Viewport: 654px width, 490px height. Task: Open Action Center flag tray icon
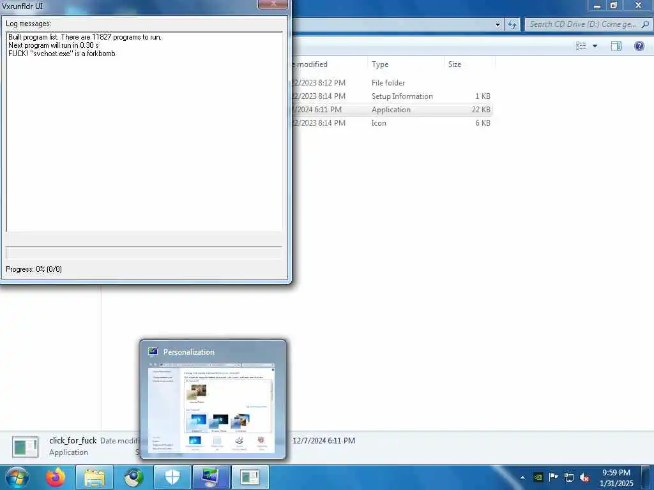tap(554, 477)
